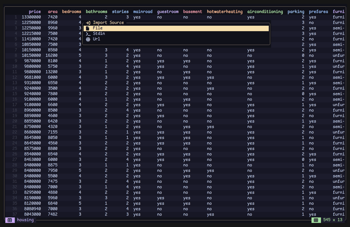Click the import arrow icon in the Import Source title
350x227 pixels.
[88, 23]
